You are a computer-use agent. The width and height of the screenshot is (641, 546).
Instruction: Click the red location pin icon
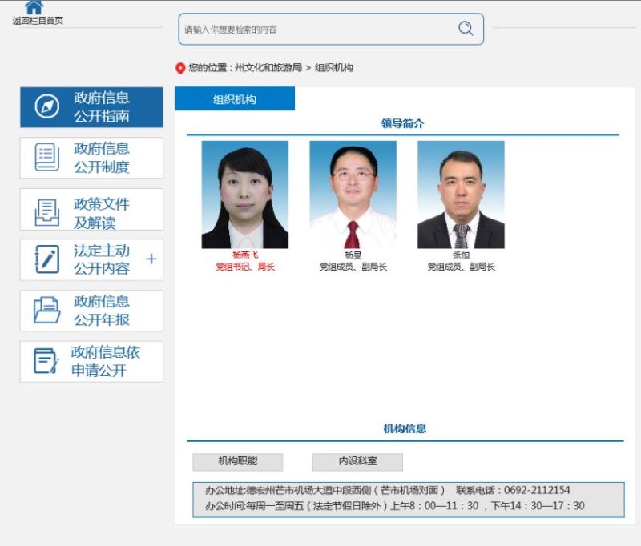180,68
